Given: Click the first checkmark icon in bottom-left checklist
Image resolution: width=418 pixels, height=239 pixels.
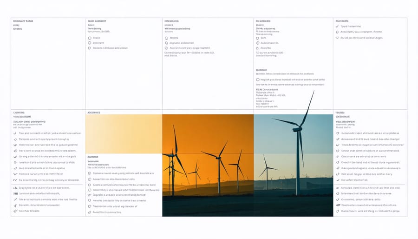Looking at the screenshot, I should coord(15,133).
